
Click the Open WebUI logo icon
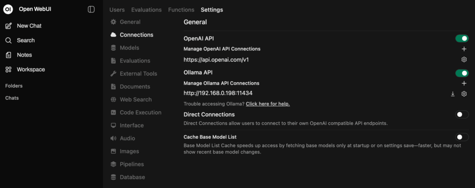[8, 9]
